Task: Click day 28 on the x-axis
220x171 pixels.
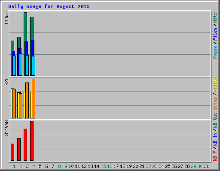Action: (x=187, y=166)
